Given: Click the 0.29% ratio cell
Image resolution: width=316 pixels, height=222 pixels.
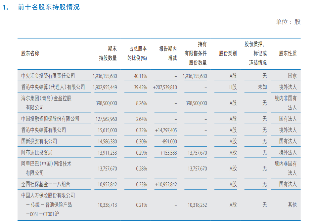Looking at the screenshot, I should point(142,153).
